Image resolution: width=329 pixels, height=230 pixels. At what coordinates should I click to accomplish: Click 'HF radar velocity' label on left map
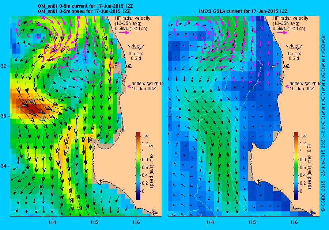[133, 18]
